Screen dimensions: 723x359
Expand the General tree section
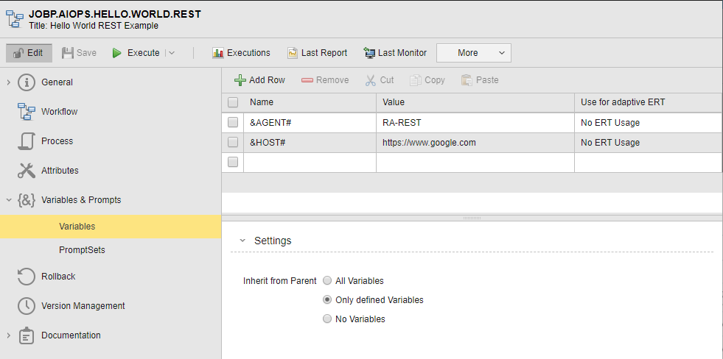(x=8, y=82)
